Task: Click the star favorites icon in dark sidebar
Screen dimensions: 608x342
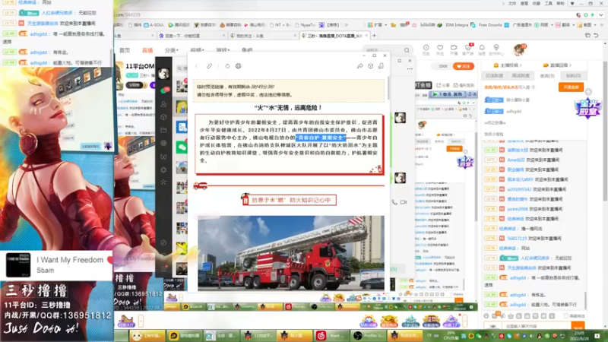Action: pos(163,182)
